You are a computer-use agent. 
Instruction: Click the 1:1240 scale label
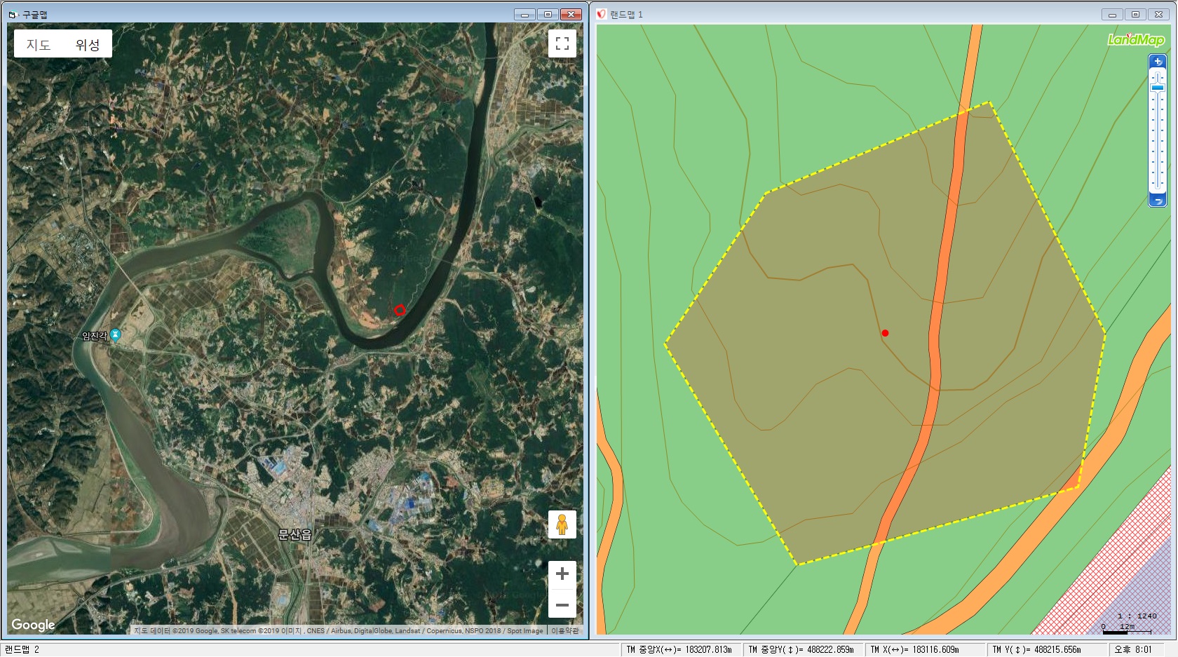tap(1137, 616)
